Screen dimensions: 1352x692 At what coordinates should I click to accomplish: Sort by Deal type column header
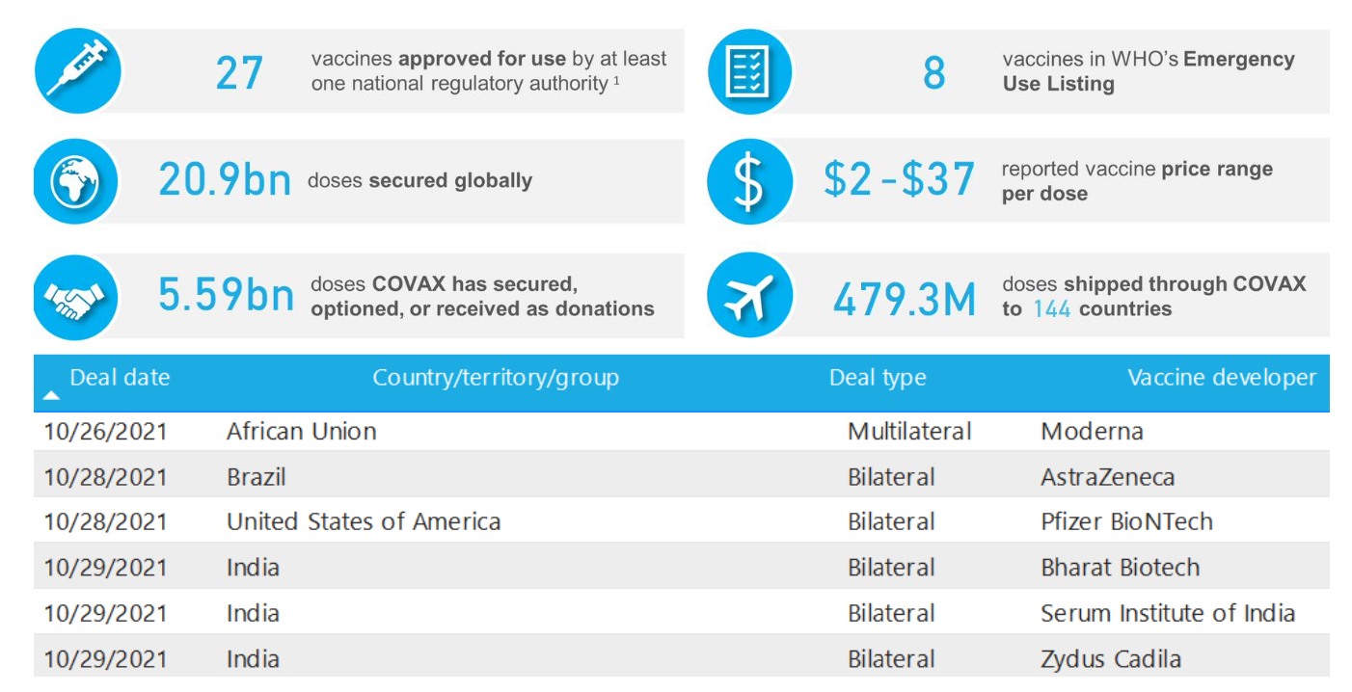click(x=878, y=378)
